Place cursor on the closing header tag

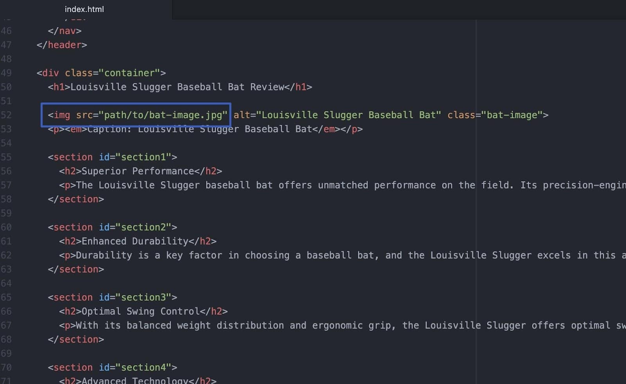click(61, 45)
